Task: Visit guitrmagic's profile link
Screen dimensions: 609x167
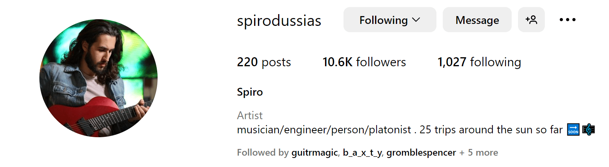Action: point(314,153)
